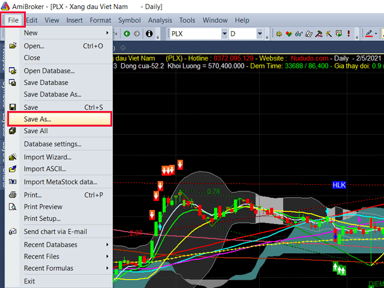Open the Window menu
This screenshot has width=384, height=288.
[215, 20]
